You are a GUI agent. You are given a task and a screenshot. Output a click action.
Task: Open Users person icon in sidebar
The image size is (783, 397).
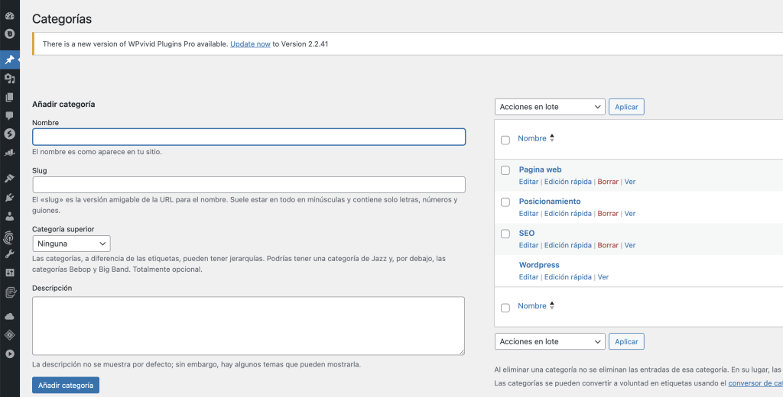(x=9, y=216)
